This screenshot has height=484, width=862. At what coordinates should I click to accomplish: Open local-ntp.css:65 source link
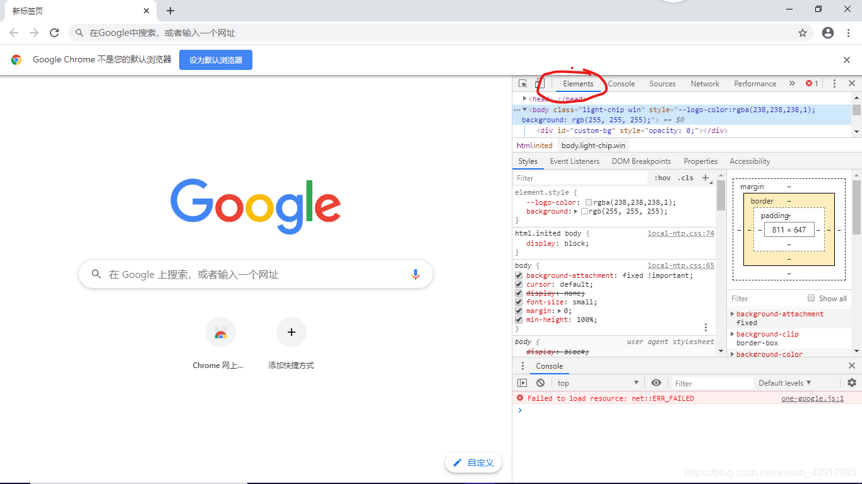[681, 266]
